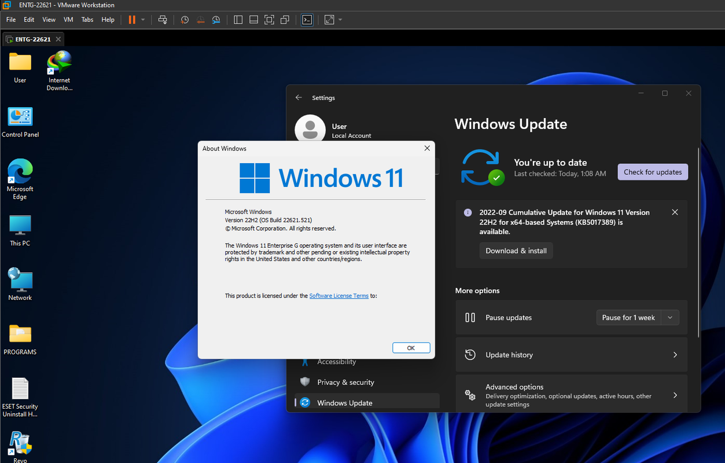This screenshot has width=725, height=463.
Task: Minimize the Settings window
Action: (x=641, y=93)
